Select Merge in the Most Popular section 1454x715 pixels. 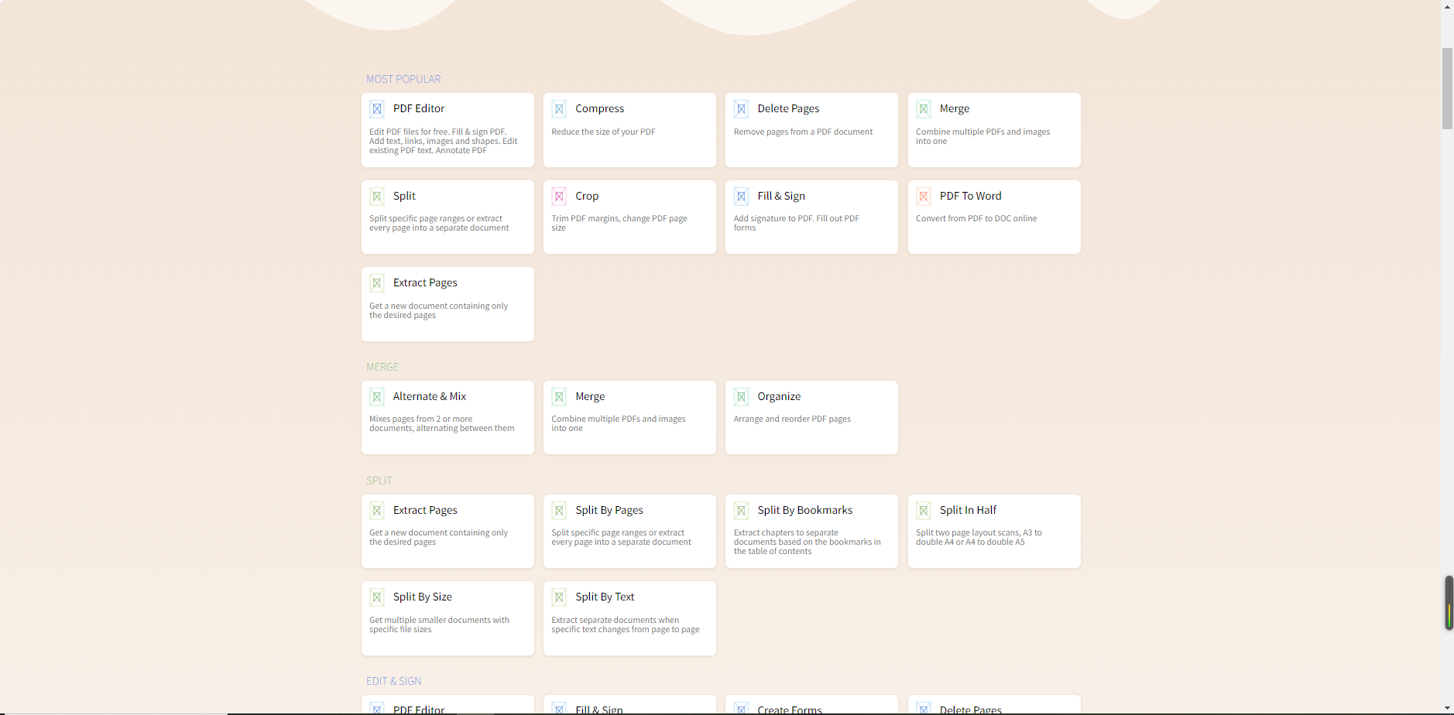(993, 129)
